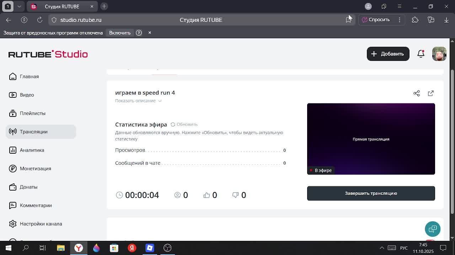Click the Добавить button
The image size is (455, 255).
388,54
